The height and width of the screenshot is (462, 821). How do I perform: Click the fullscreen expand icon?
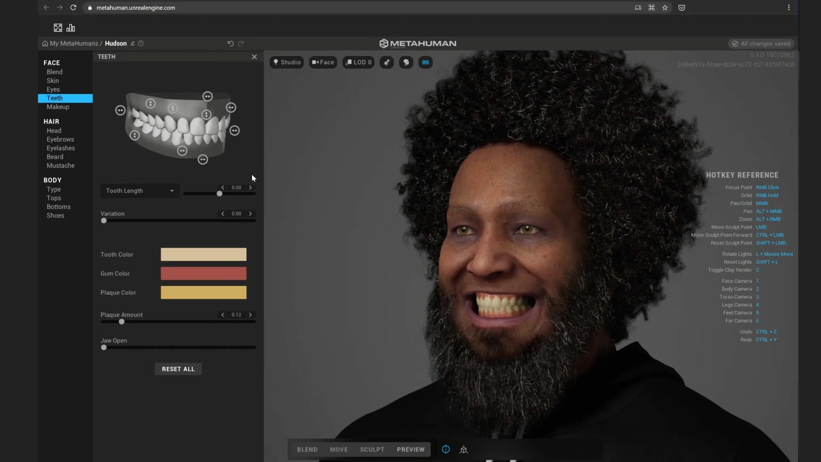tap(58, 28)
